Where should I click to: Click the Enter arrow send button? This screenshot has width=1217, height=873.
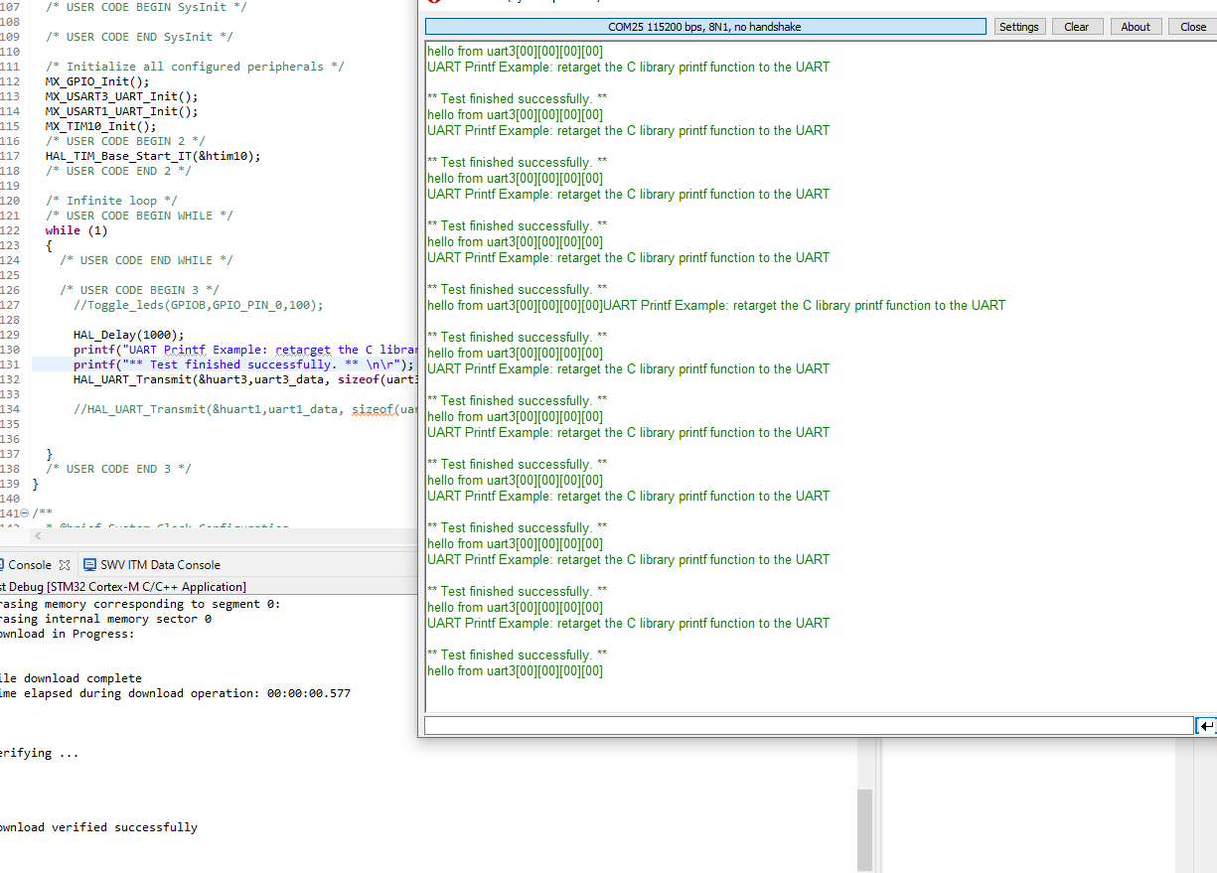pos(1206,726)
